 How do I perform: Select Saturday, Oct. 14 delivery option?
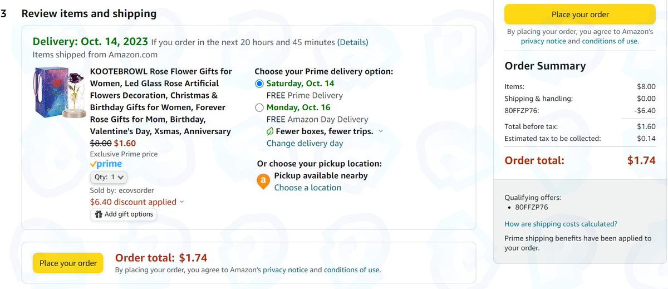259,84
